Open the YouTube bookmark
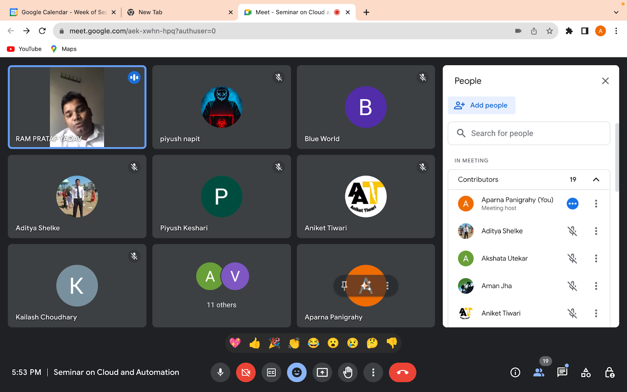627x392 pixels. pos(25,49)
